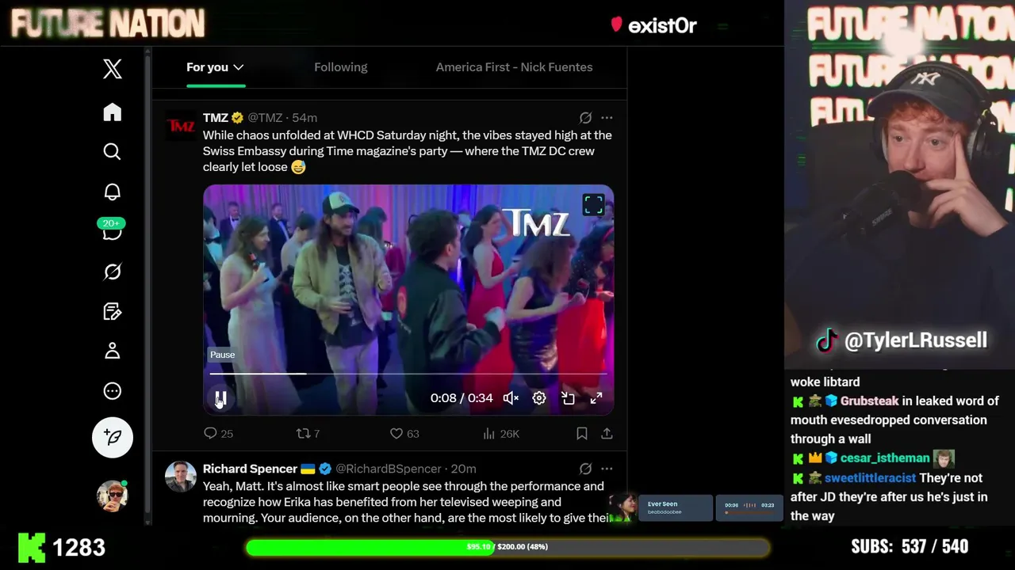The height and width of the screenshot is (570, 1015).
Task: Click Grok icon on Richard Spencer post
Action: tap(585, 469)
